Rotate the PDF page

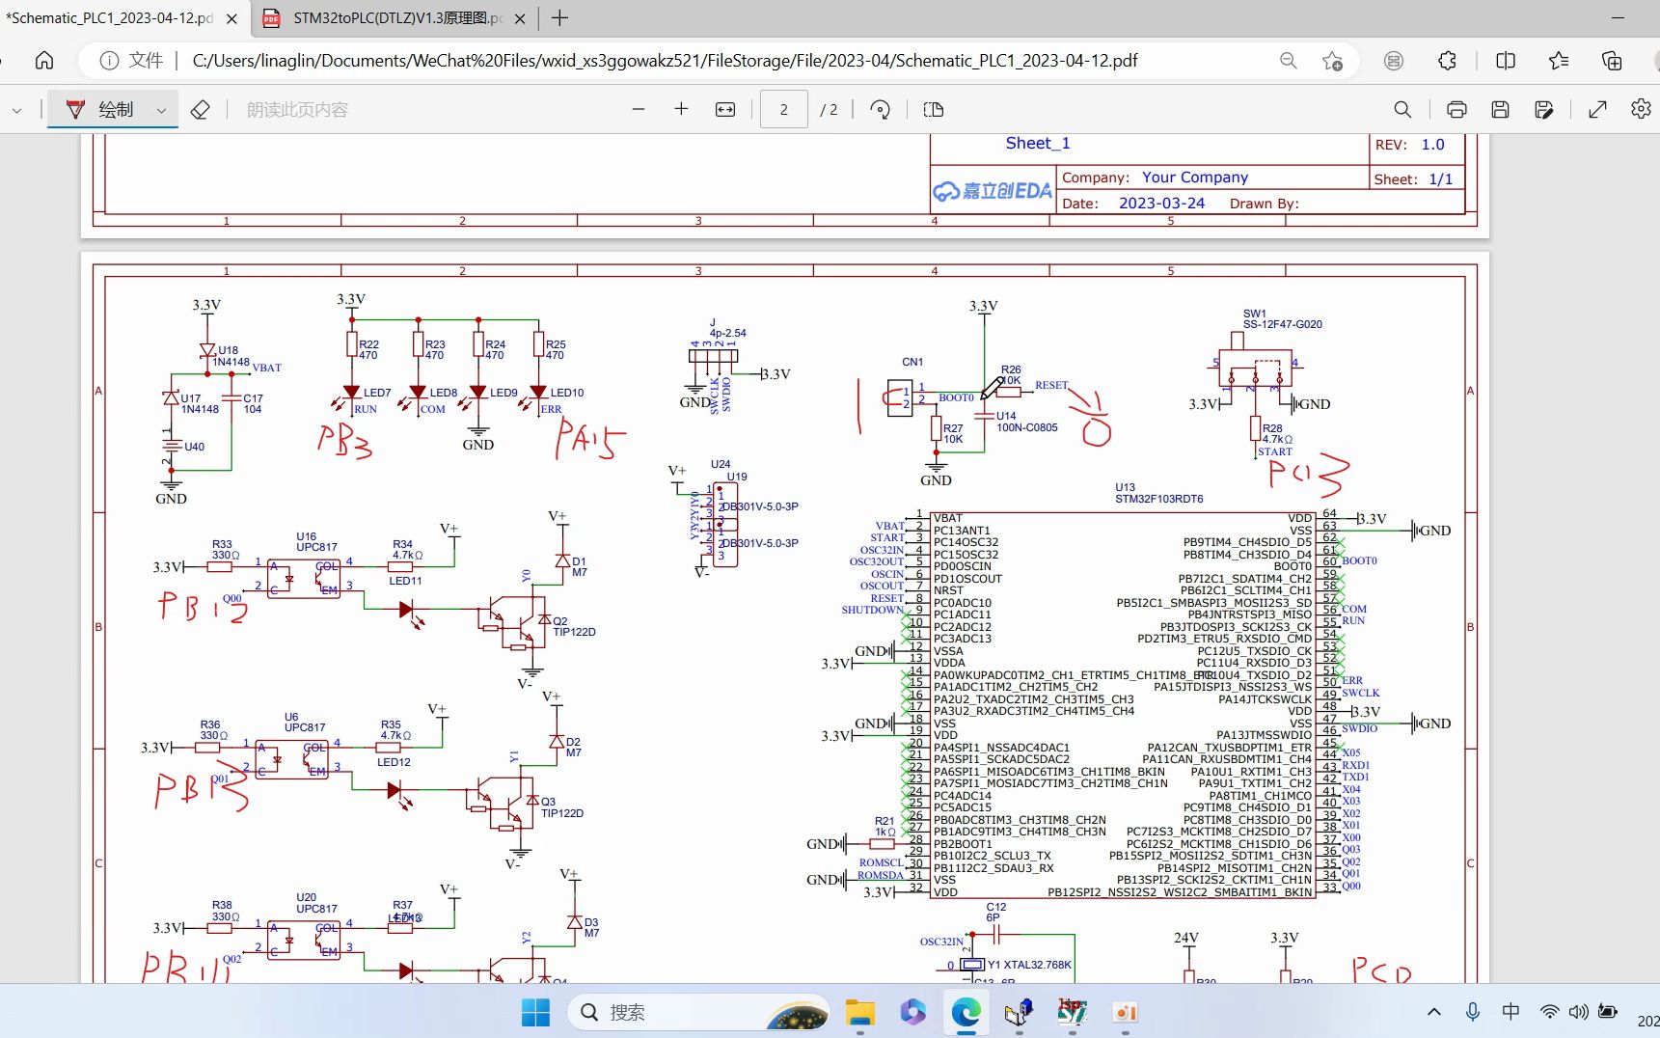click(x=880, y=110)
